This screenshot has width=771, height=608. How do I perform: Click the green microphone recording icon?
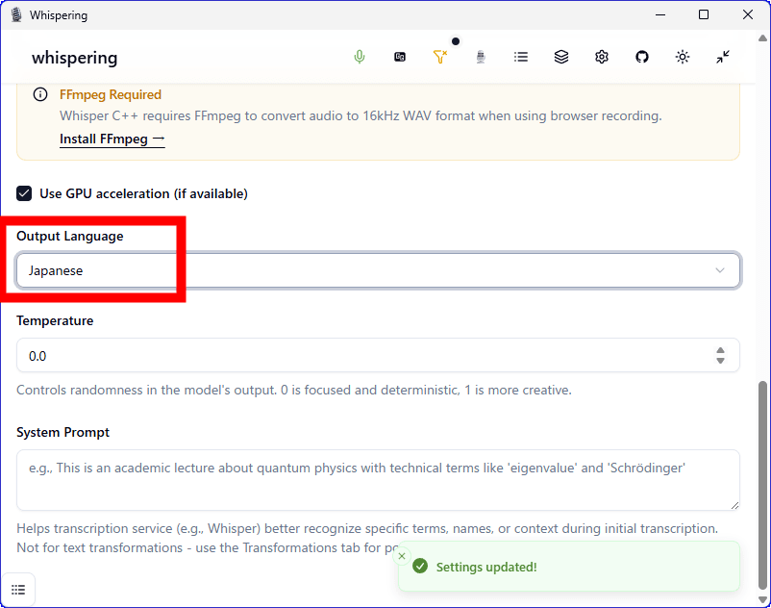360,57
